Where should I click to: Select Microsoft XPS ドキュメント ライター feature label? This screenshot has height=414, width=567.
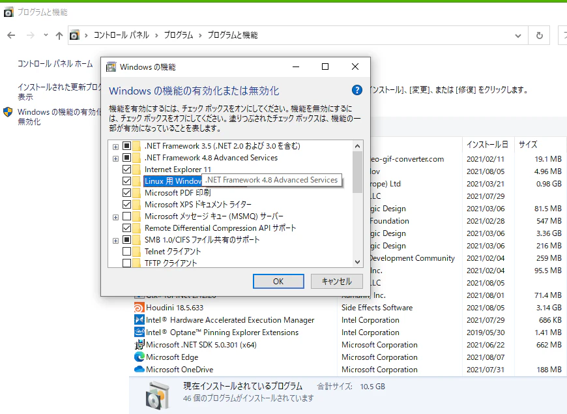click(198, 205)
